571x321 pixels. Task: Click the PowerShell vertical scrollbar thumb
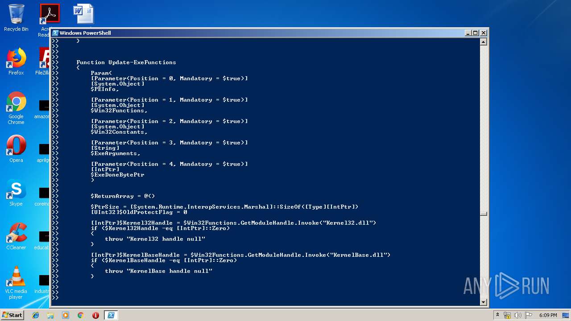click(483, 214)
